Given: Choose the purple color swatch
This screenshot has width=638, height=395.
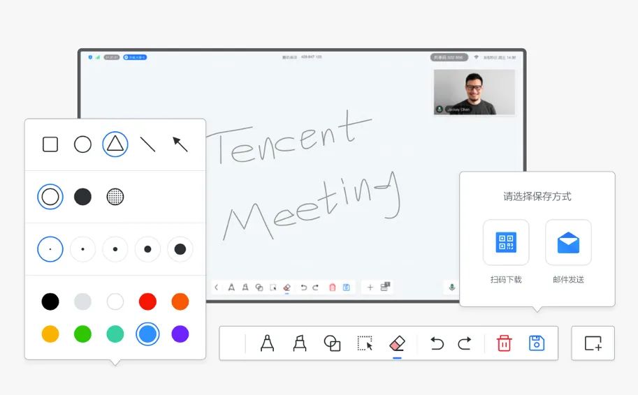Looking at the screenshot, I should pyautogui.click(x=180, y=334).
